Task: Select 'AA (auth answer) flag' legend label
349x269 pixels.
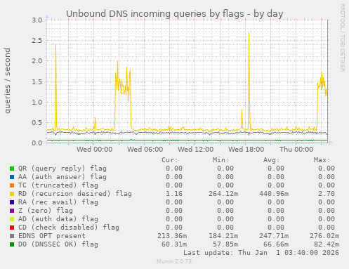Action: click(62, 177)
